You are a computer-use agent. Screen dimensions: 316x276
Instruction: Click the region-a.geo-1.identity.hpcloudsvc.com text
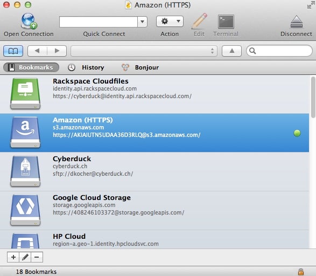106,244
